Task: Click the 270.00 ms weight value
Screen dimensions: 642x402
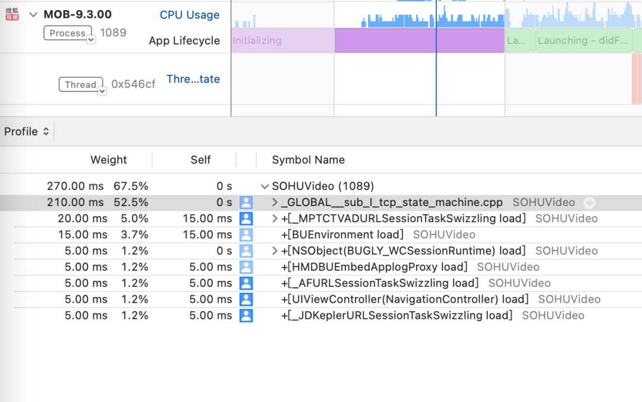Action: point(75,186)
